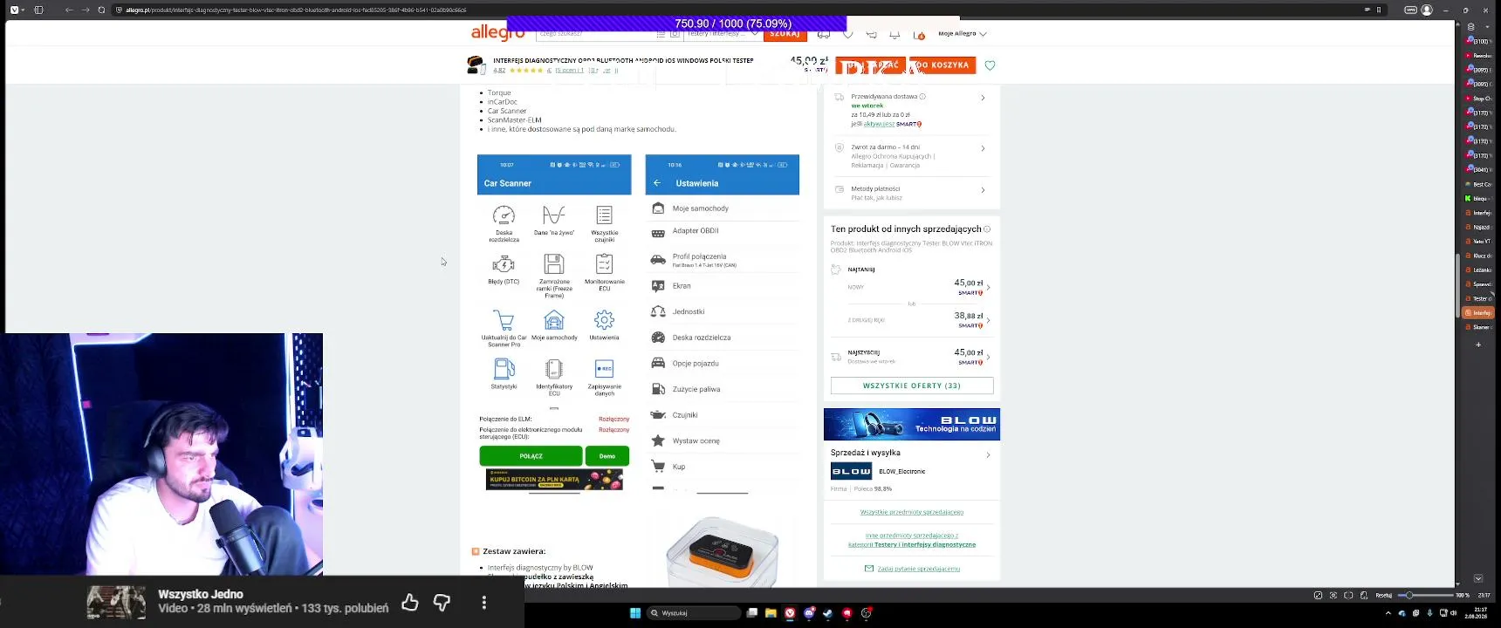Screen dimensions: 1501x628
Task: Click green Demo button
Action: (607, 456)
